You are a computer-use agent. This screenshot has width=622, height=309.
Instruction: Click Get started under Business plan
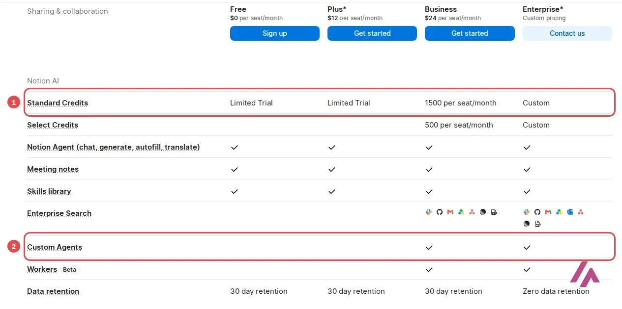[470, 33]
